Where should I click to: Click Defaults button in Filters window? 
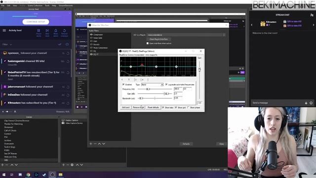pos(186,144)
